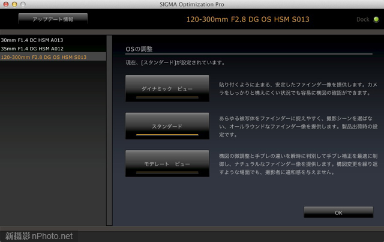Click the ダイナミック ビュー description paragraph
384x242 pixels.
coord(298,89)
